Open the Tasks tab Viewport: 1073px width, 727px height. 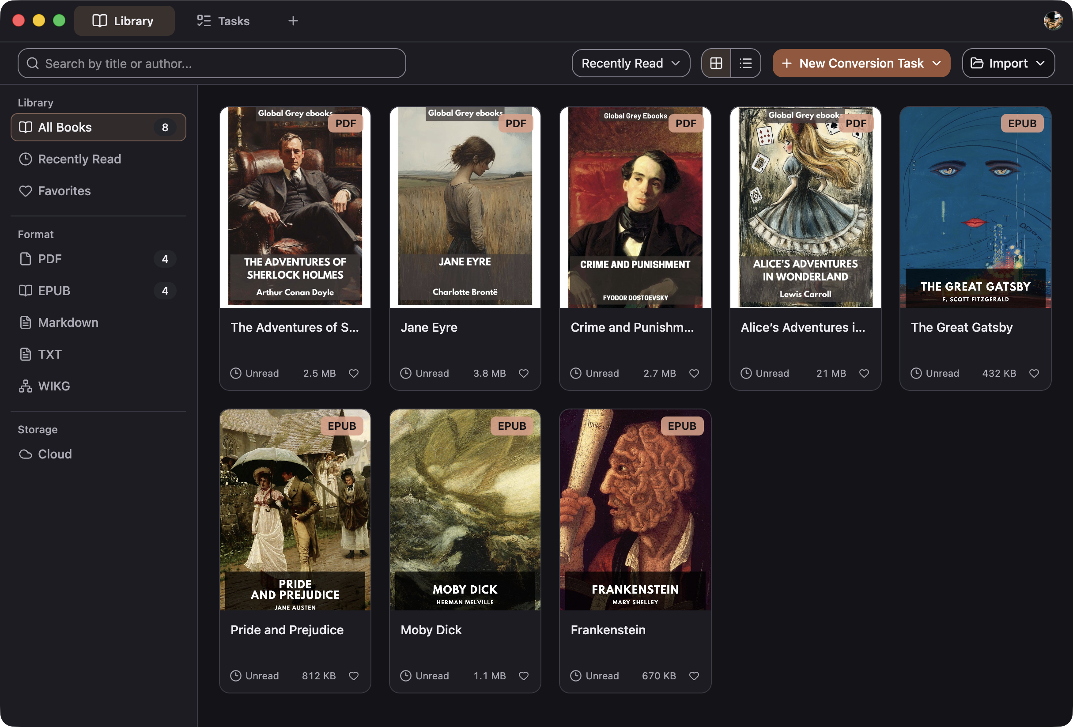click(223, 21)
